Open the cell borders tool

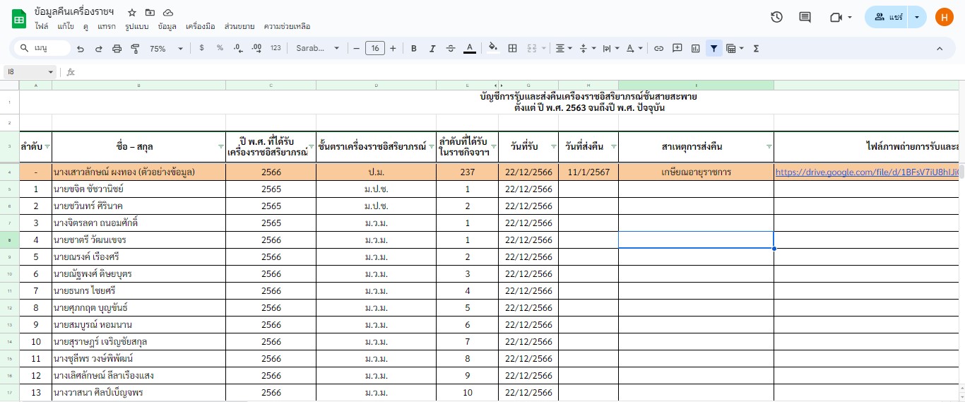click(513, 49)
